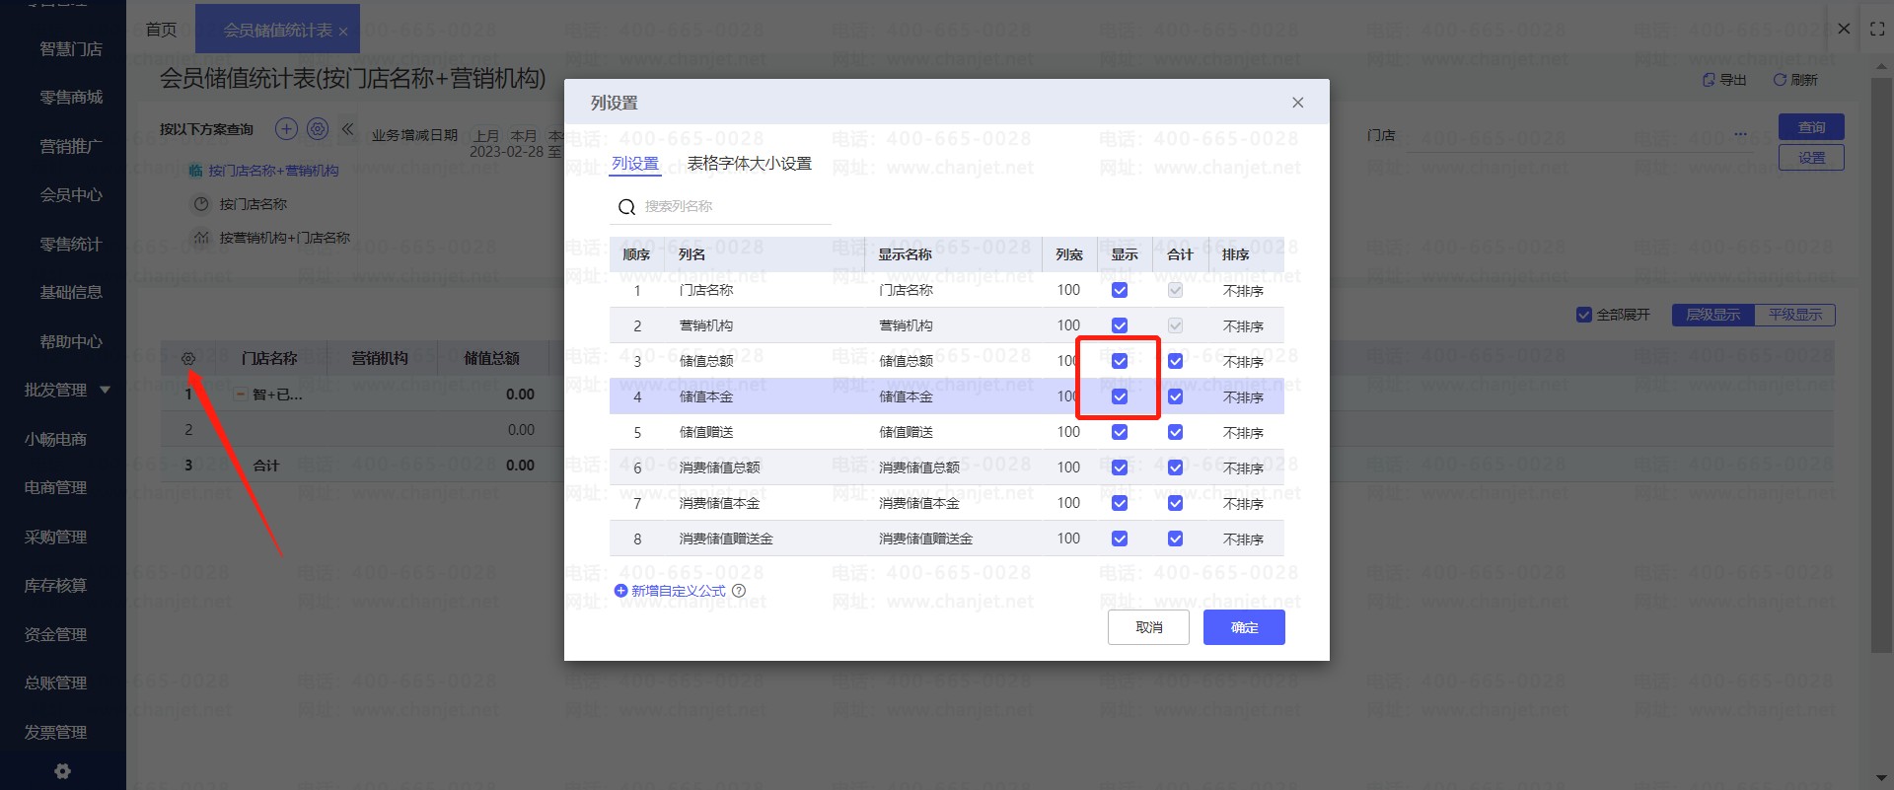The image size is (1894, 790).
Task: Change 排序 for 消费储值本金 row
Action: click(1243, 504)
